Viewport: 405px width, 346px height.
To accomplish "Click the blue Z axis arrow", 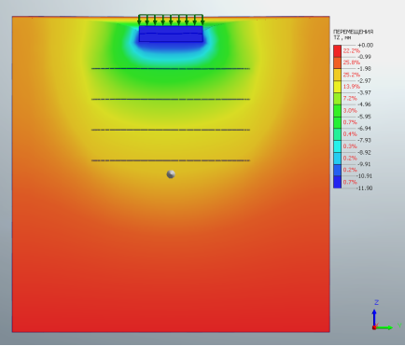I will [x=374, y=318].
